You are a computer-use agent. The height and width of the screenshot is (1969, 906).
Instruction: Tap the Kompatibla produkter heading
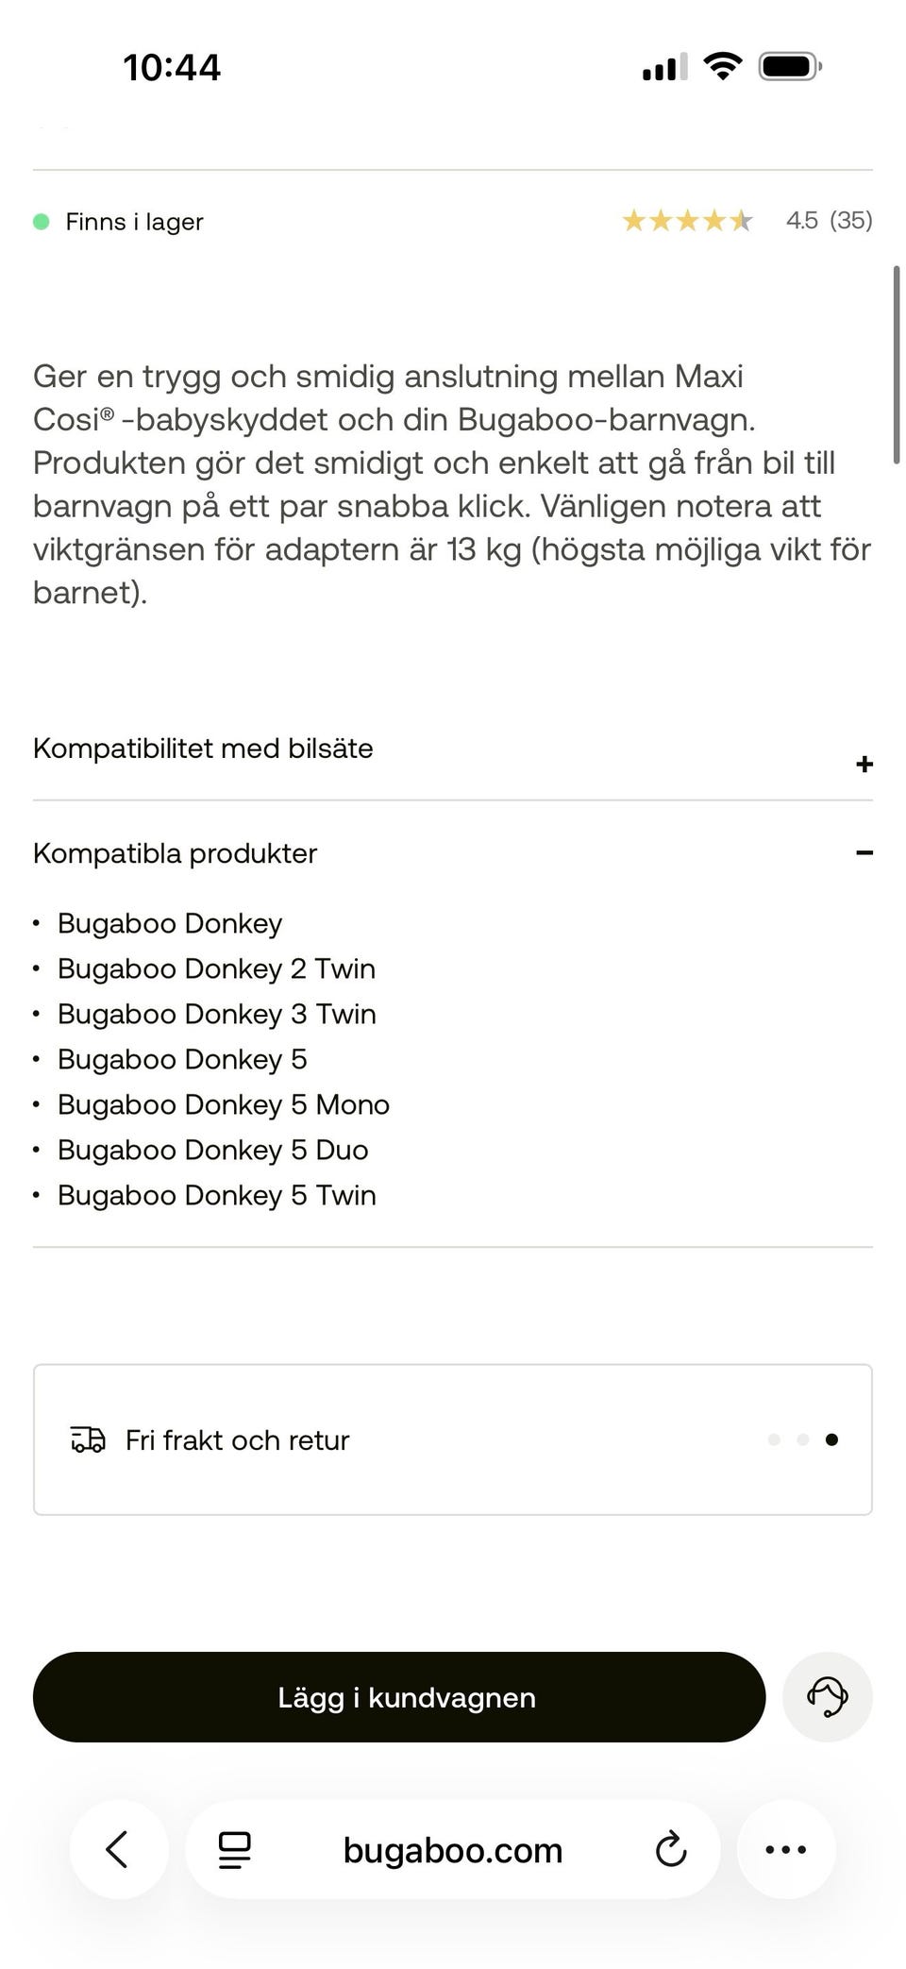(x=176, y=853)
